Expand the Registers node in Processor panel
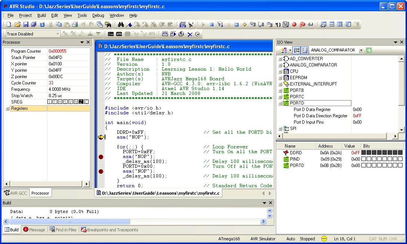 [x=7, y=108]
